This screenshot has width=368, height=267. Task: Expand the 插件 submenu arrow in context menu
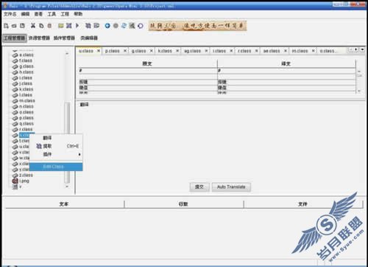pos(79,154)
